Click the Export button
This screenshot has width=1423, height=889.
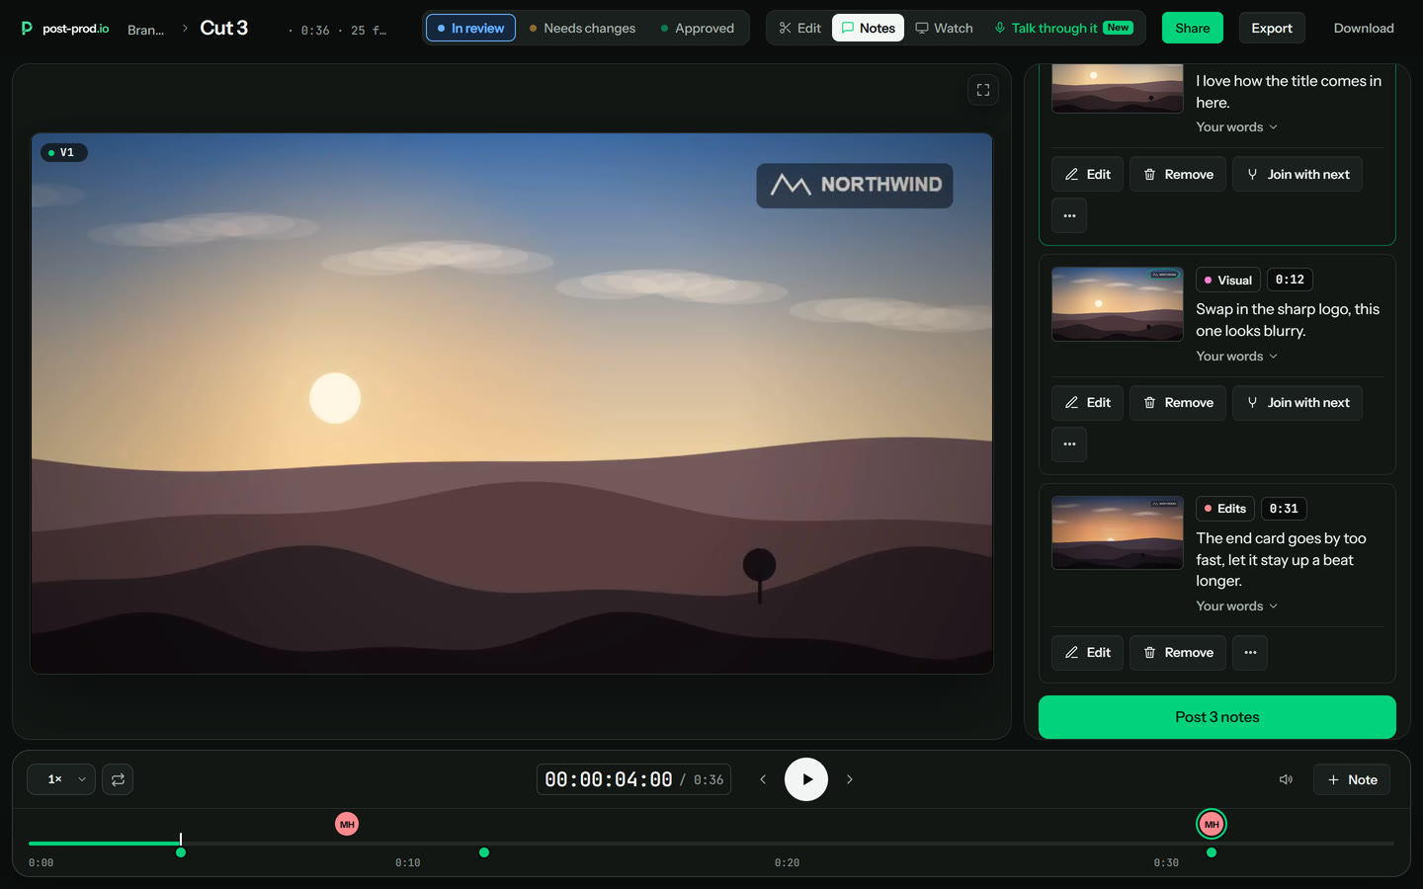(x=1271, y=28)
